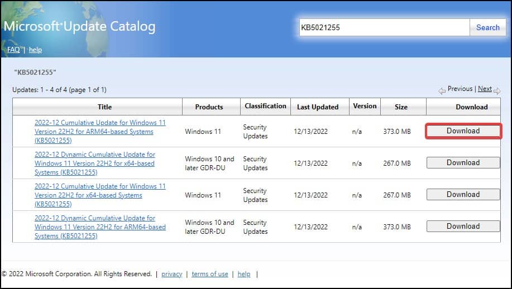This screenshot has width=512, height=289.
Task: Open the help link in the footer
Action: point(244,274)
